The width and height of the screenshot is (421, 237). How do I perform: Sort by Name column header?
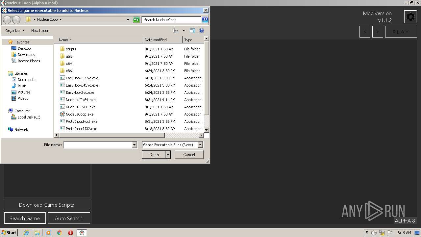tap(99, 40)
